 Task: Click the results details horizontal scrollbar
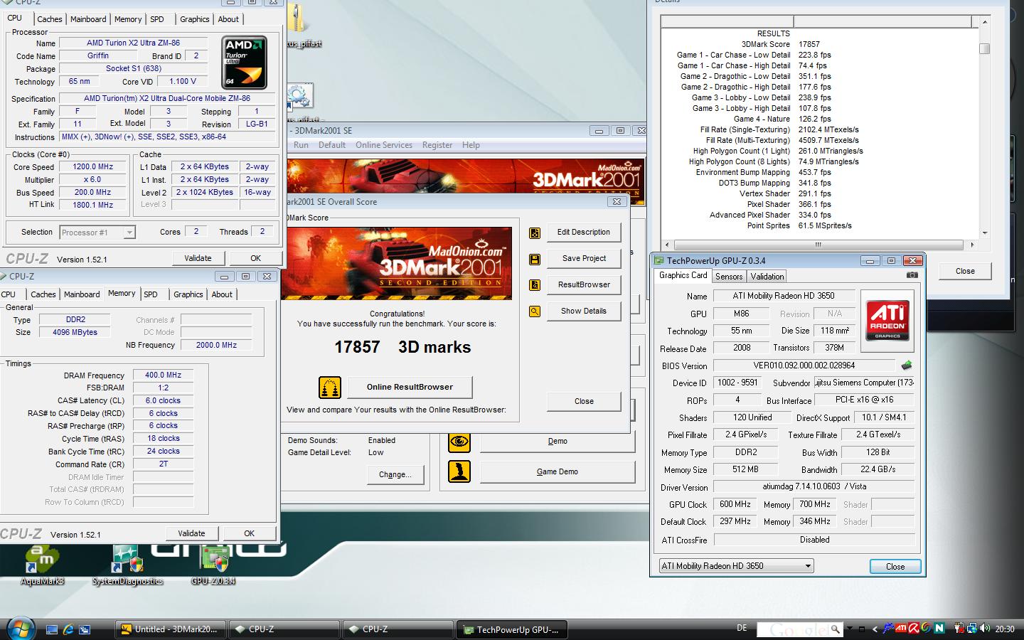(818, 244)
